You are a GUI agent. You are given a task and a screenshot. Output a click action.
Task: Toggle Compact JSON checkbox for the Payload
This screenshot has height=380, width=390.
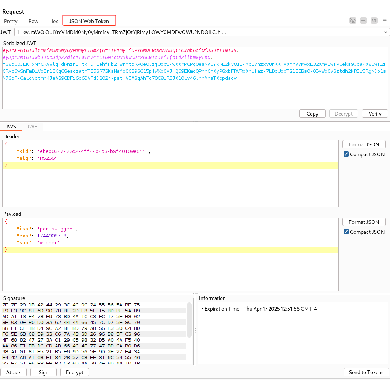pyautogui.click(x=346, y=232)
